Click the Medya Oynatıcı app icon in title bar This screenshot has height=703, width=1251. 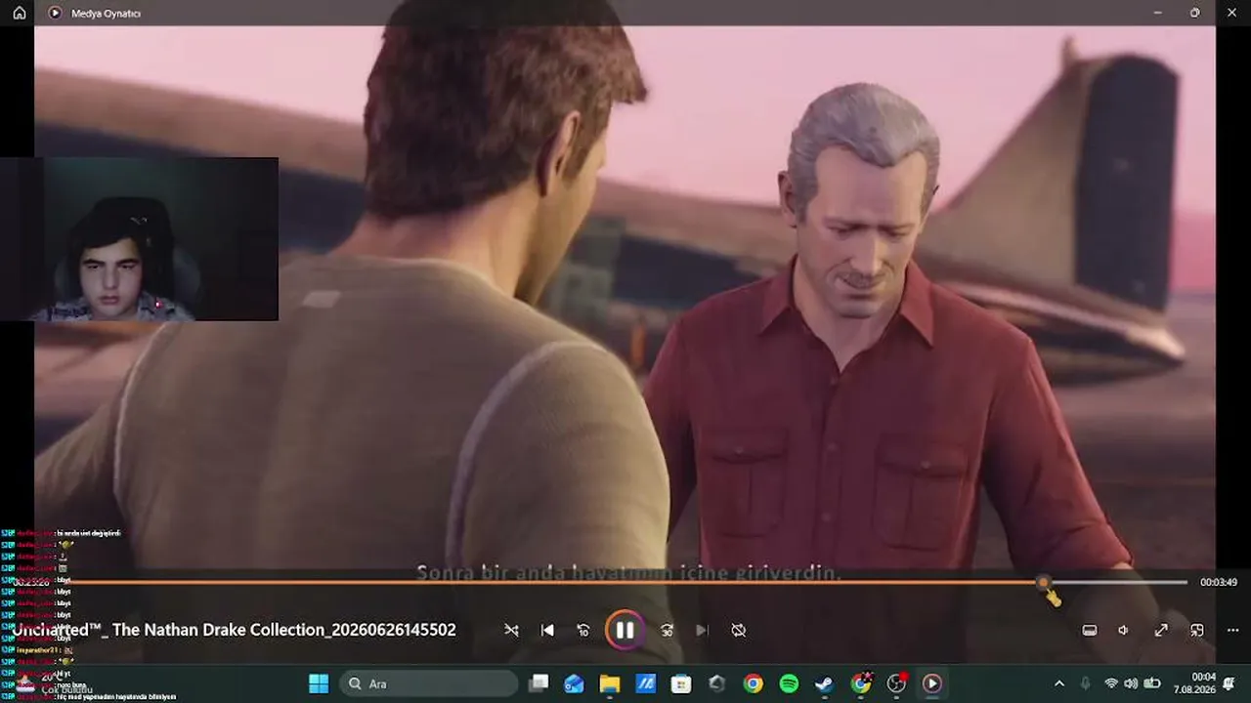point(55,13)
